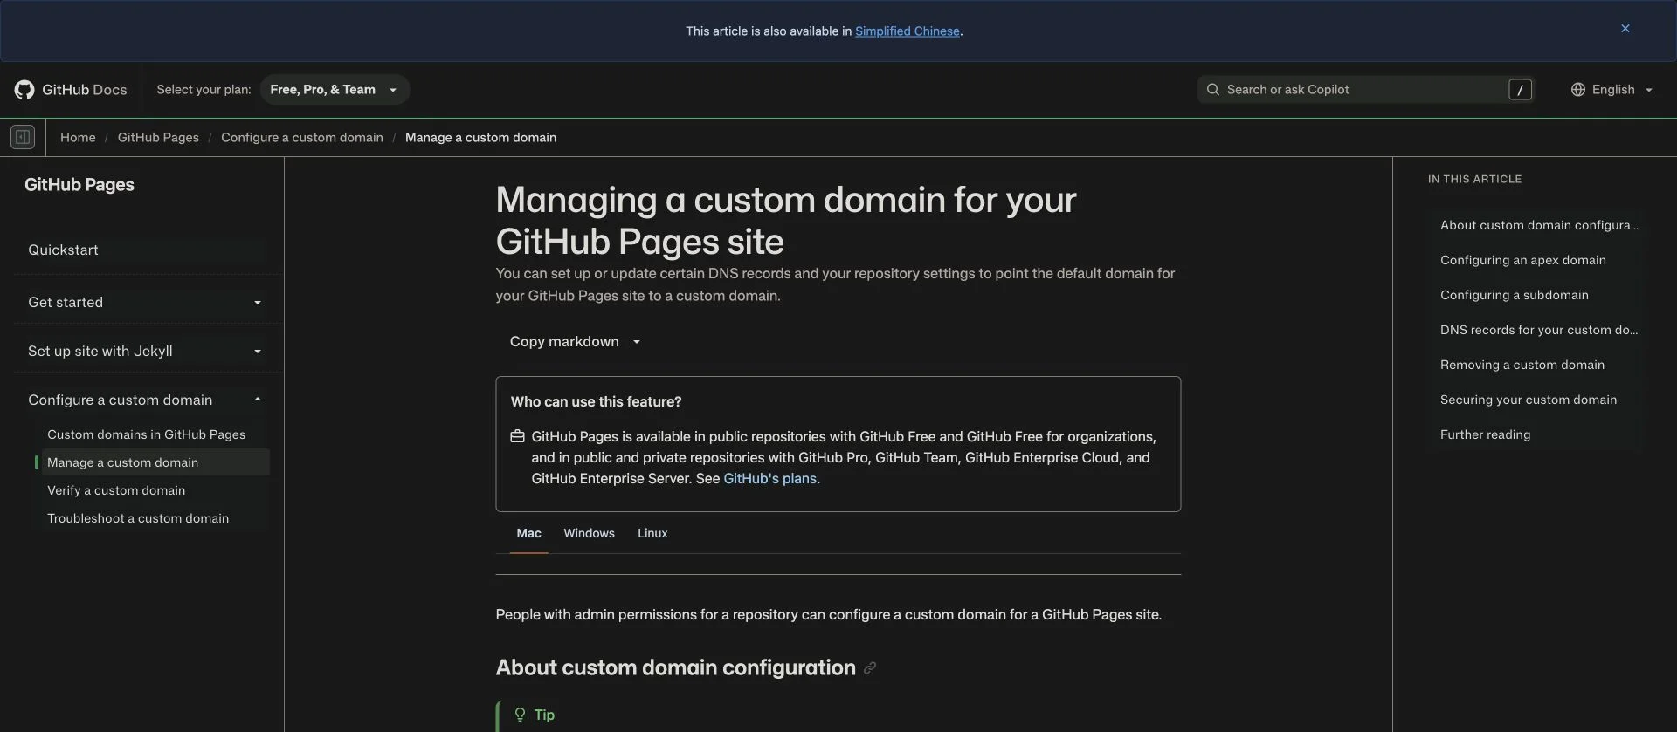1677x732 pixels.
Task: Open Troubleshoot a custom domain
Action: (x=138, y=518)
